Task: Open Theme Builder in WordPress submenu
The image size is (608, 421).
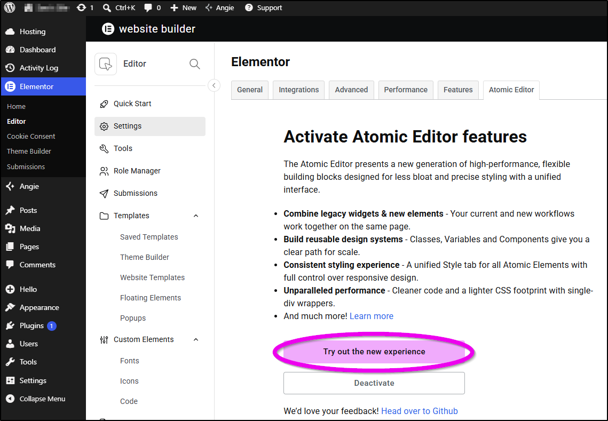Action: 29,152
